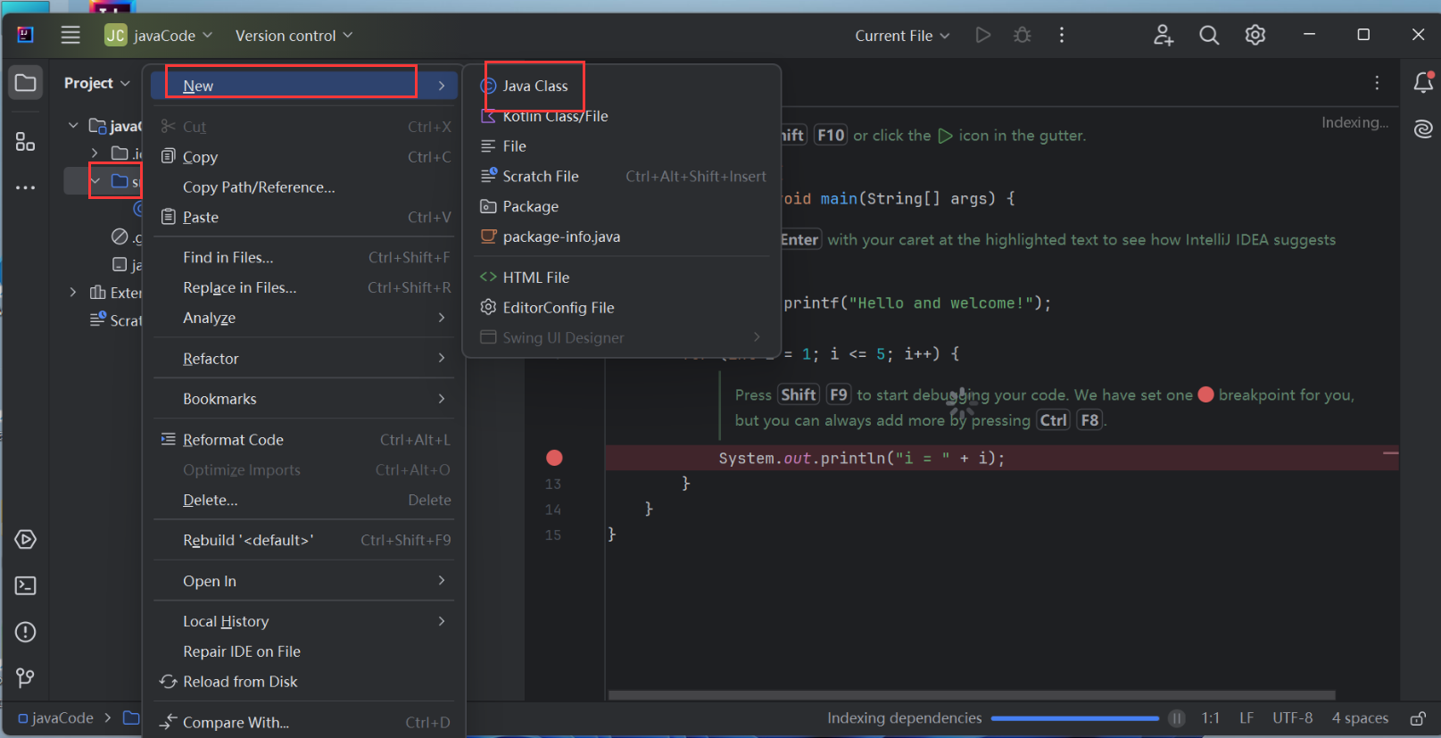Select Copy in the context menu
The image size is (1441, 738).
[304, 157]
